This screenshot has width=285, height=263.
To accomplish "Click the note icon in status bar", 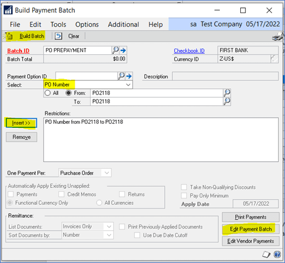I will pyautogui.click(x=266, y=255).
